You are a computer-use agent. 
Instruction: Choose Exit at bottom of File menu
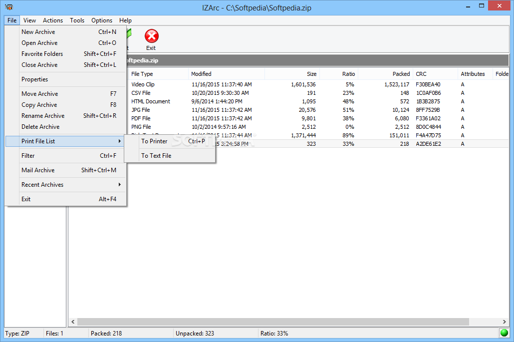point(65,199)
